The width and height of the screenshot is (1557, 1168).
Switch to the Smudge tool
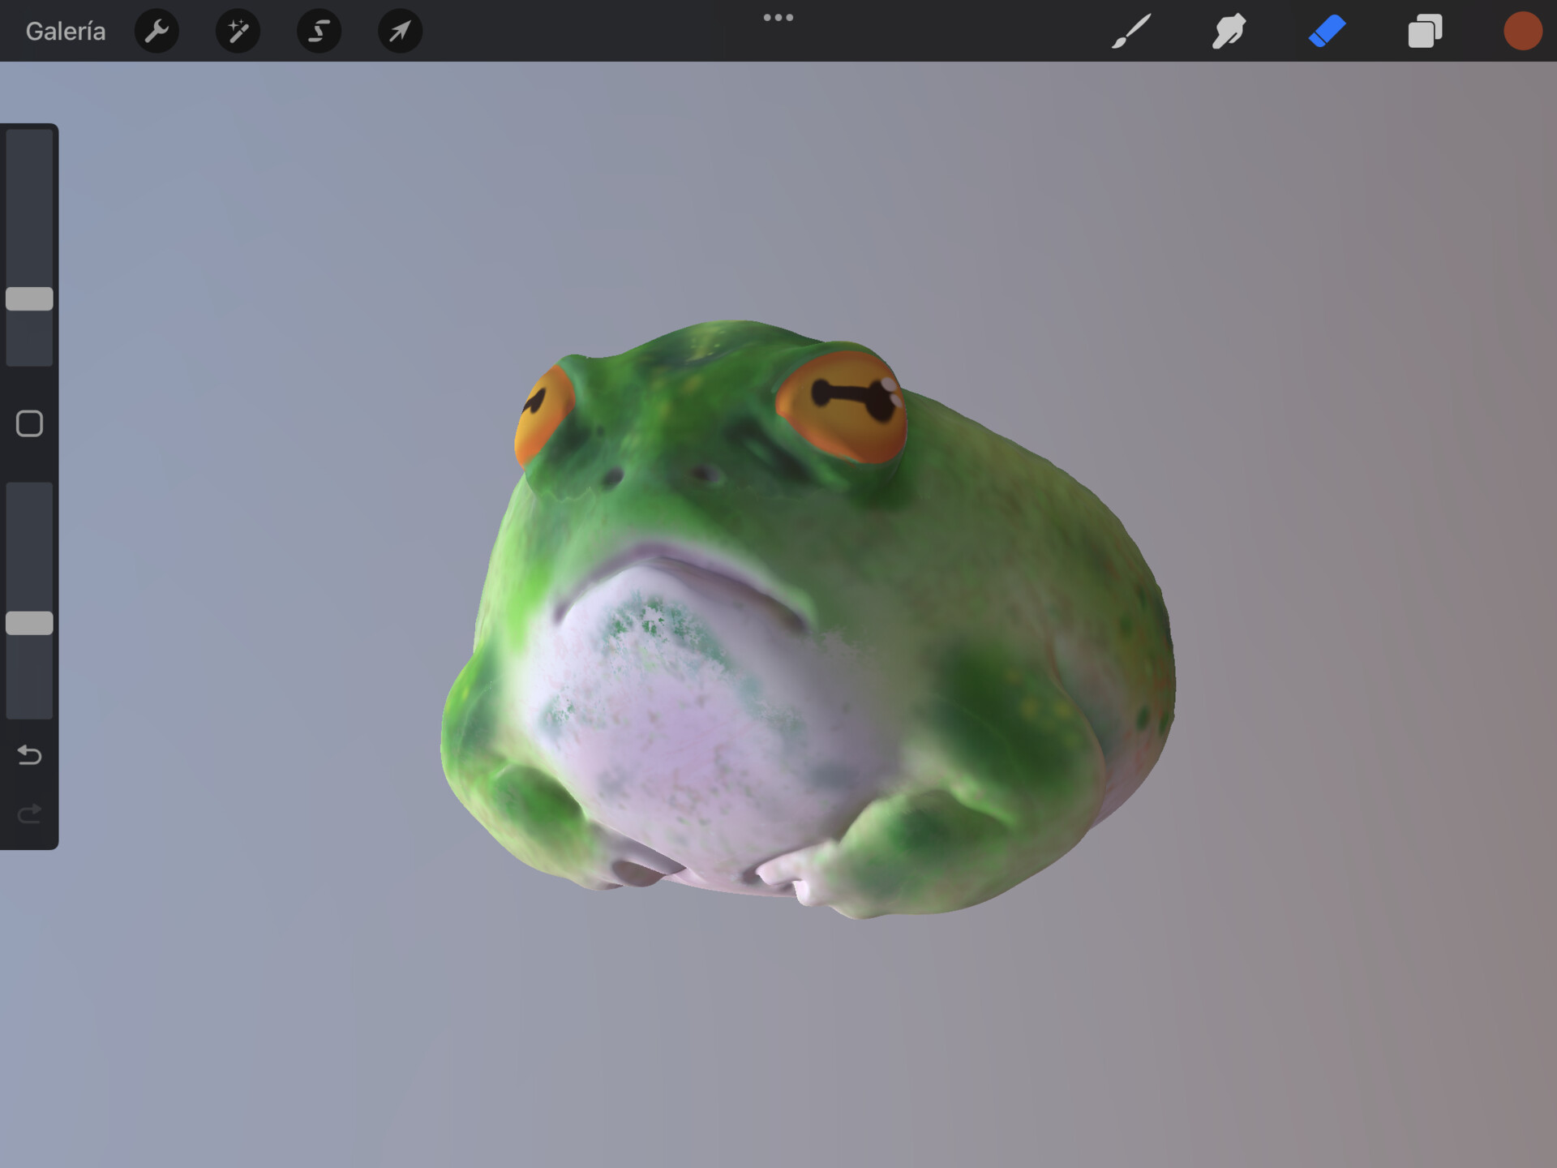pyautogui.click(x=1229, y=31)
